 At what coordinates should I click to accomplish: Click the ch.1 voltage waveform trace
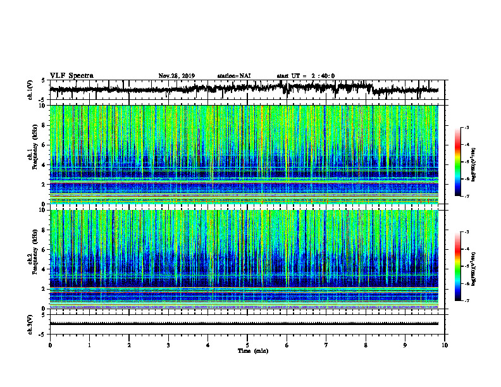click(244, 89)
